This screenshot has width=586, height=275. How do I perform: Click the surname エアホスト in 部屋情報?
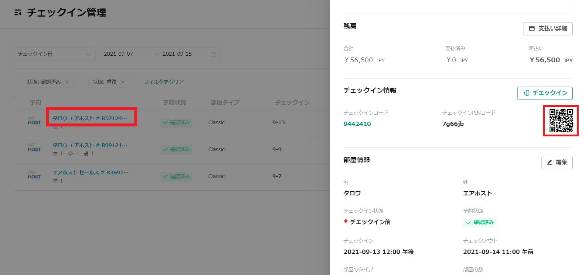click(477, 193)
